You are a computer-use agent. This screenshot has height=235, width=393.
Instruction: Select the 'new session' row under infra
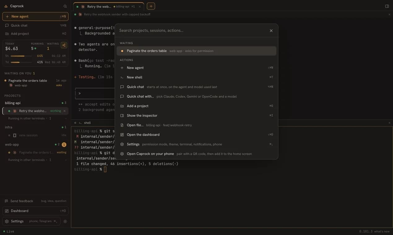point(37,135)
